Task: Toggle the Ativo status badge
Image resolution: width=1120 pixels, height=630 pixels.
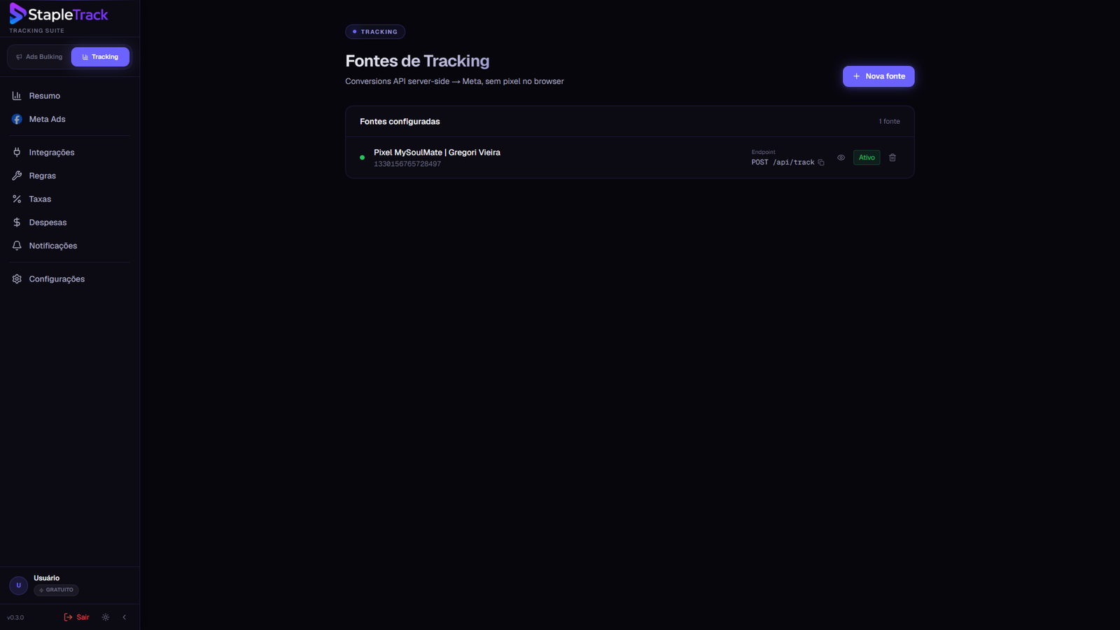Action: (867, 157)
